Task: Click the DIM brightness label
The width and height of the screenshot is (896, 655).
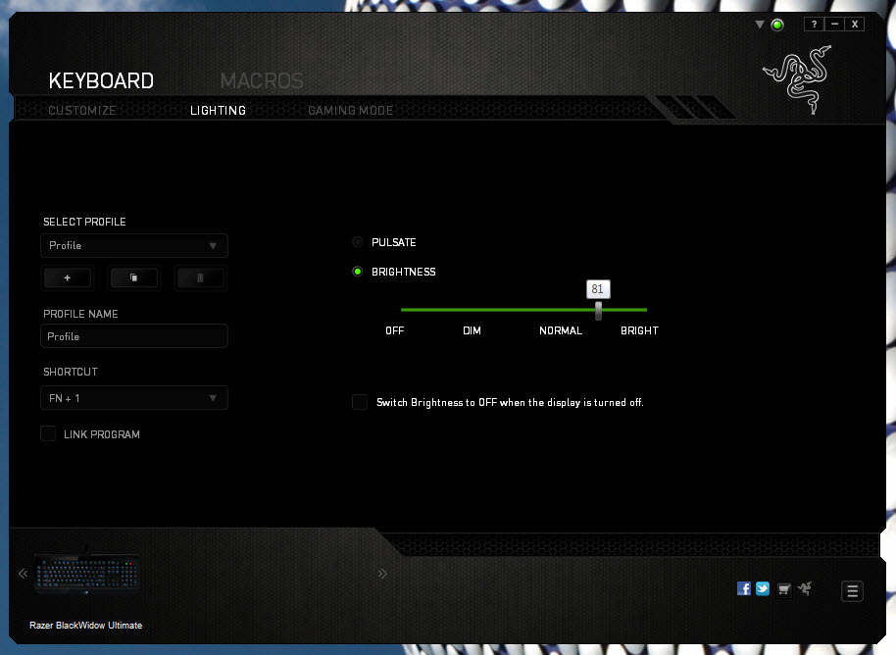Action: 472,330
